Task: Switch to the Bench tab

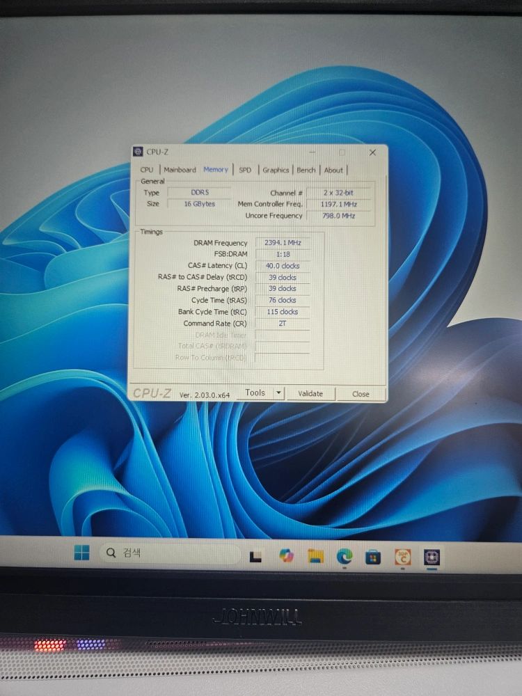Action: (x=306, y=170)
